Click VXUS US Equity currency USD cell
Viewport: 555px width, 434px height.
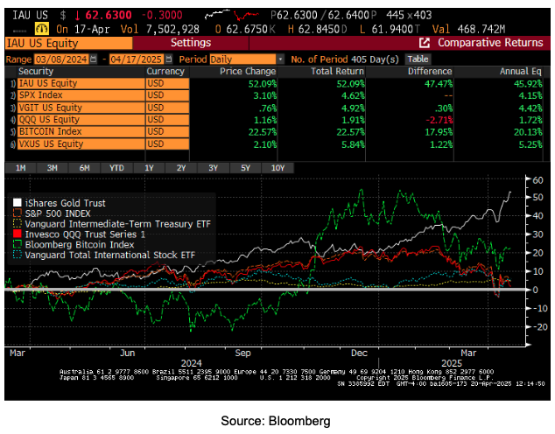[167, 144]
